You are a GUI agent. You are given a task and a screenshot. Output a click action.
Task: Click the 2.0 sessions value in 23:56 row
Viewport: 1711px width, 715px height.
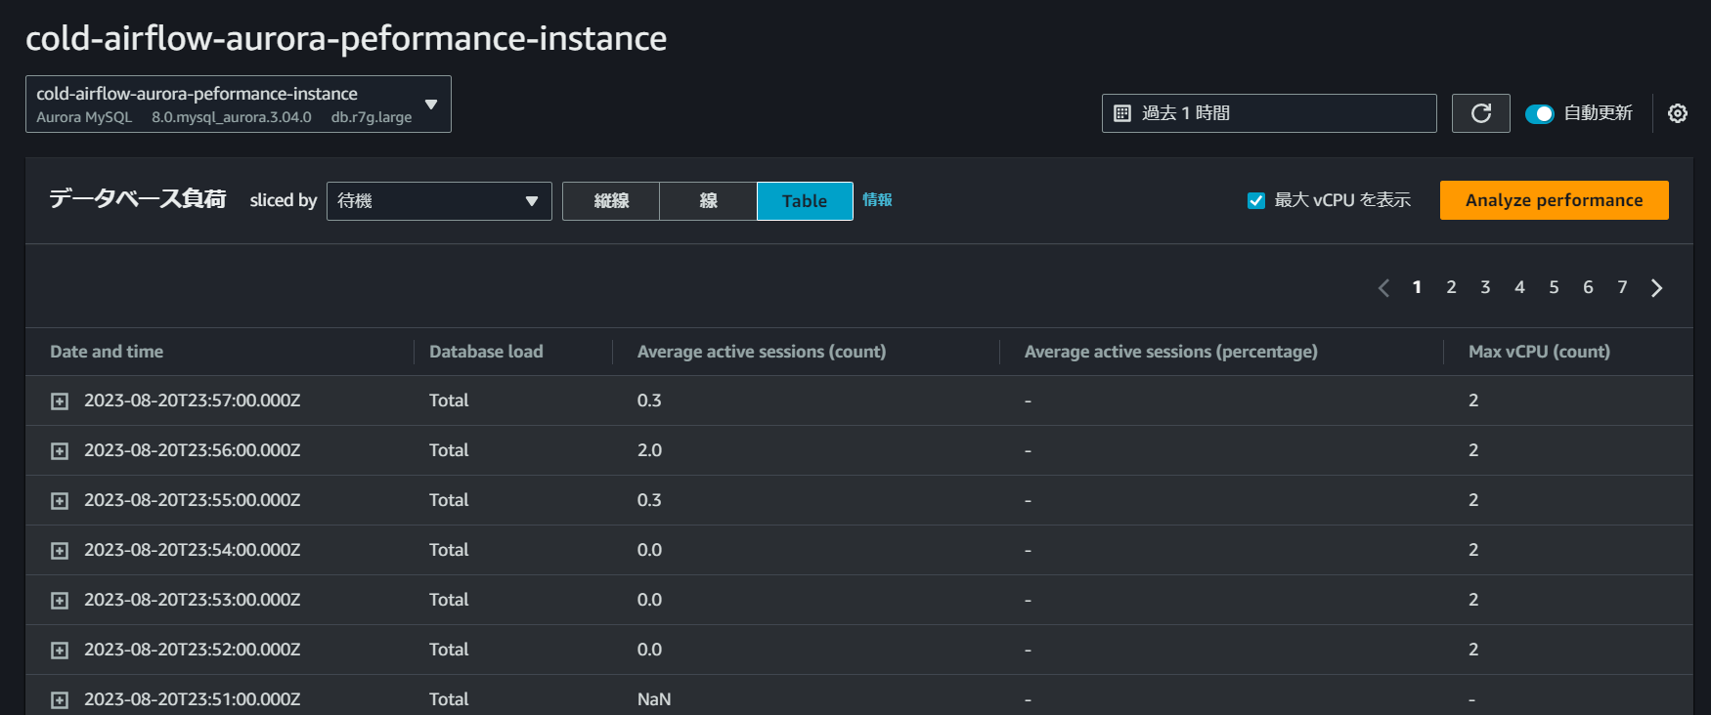click(649, 450)
